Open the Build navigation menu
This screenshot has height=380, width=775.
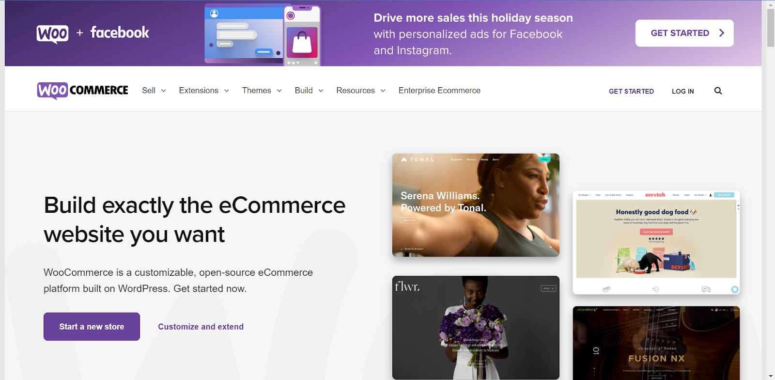309,91
